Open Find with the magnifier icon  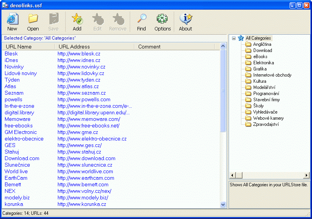142,18
